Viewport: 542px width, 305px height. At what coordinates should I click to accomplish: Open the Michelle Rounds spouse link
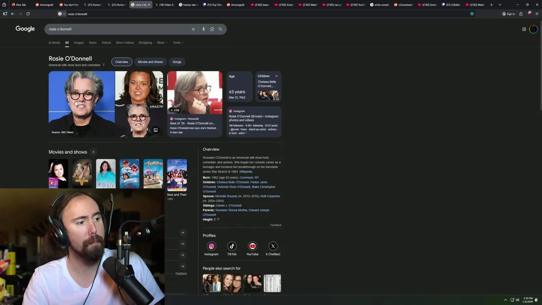click(x=226, y=196)
